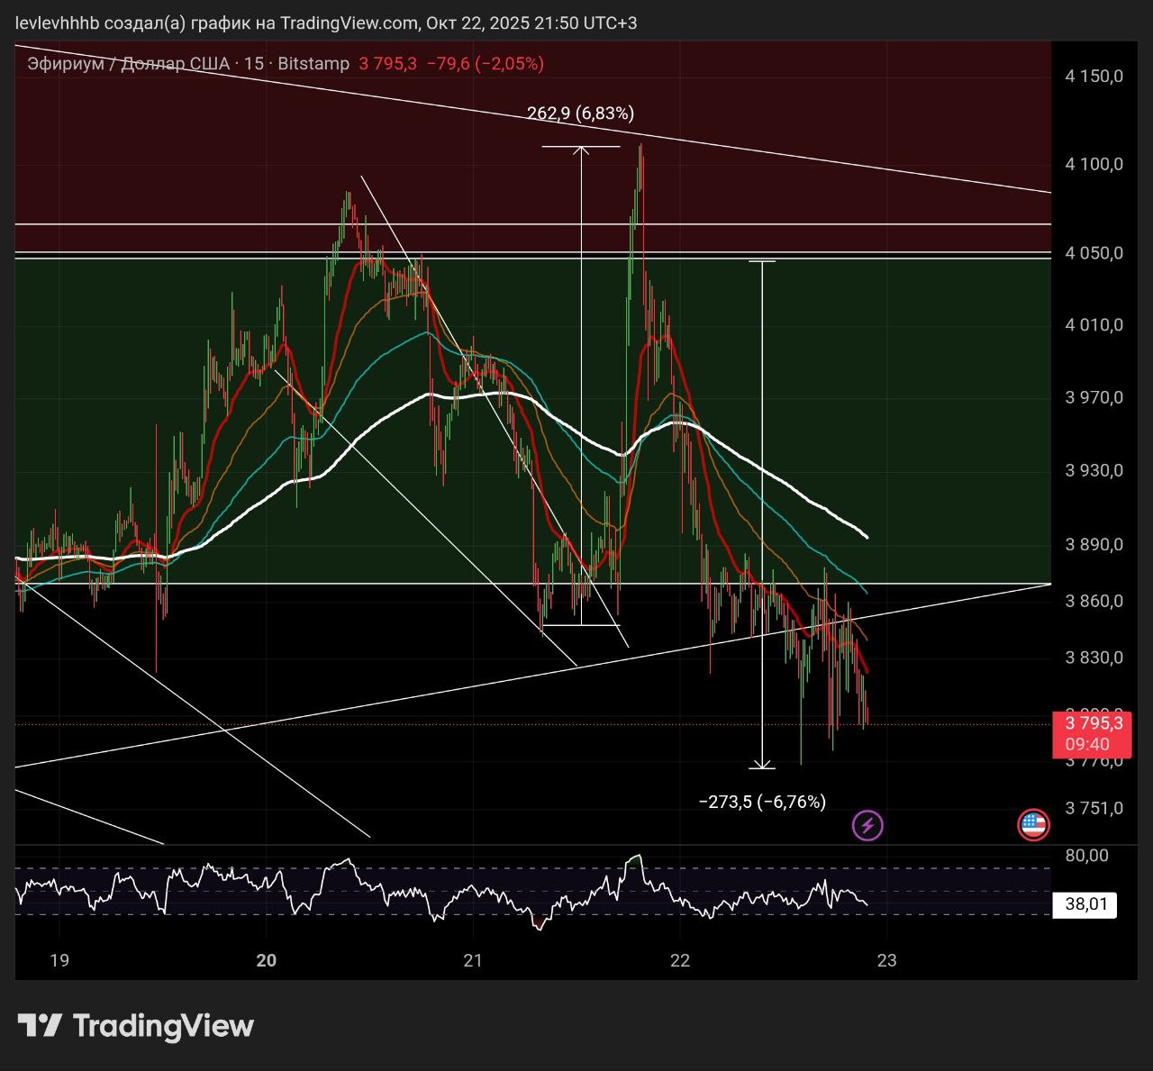
Task: Click the US flag event icon
Action: [x=1033, y=824]
